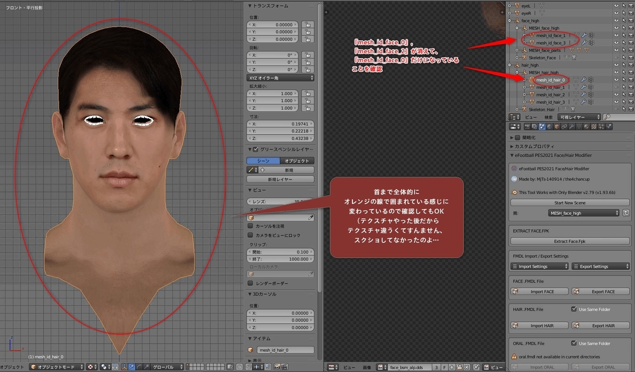Viewport: 635px width, 372px height.
Task: Expand the MESH_face_parts tree node
Action: 518,50
